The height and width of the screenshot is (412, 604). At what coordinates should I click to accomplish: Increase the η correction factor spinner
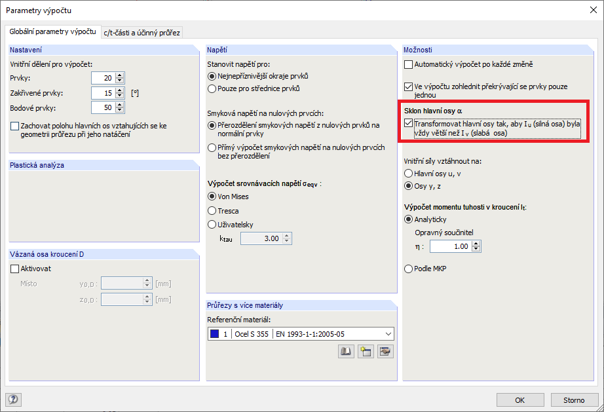pos(476,244)
